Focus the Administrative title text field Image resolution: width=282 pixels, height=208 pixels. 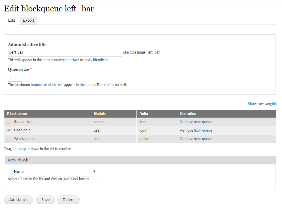pyautogui.click(x=65, y=52)
